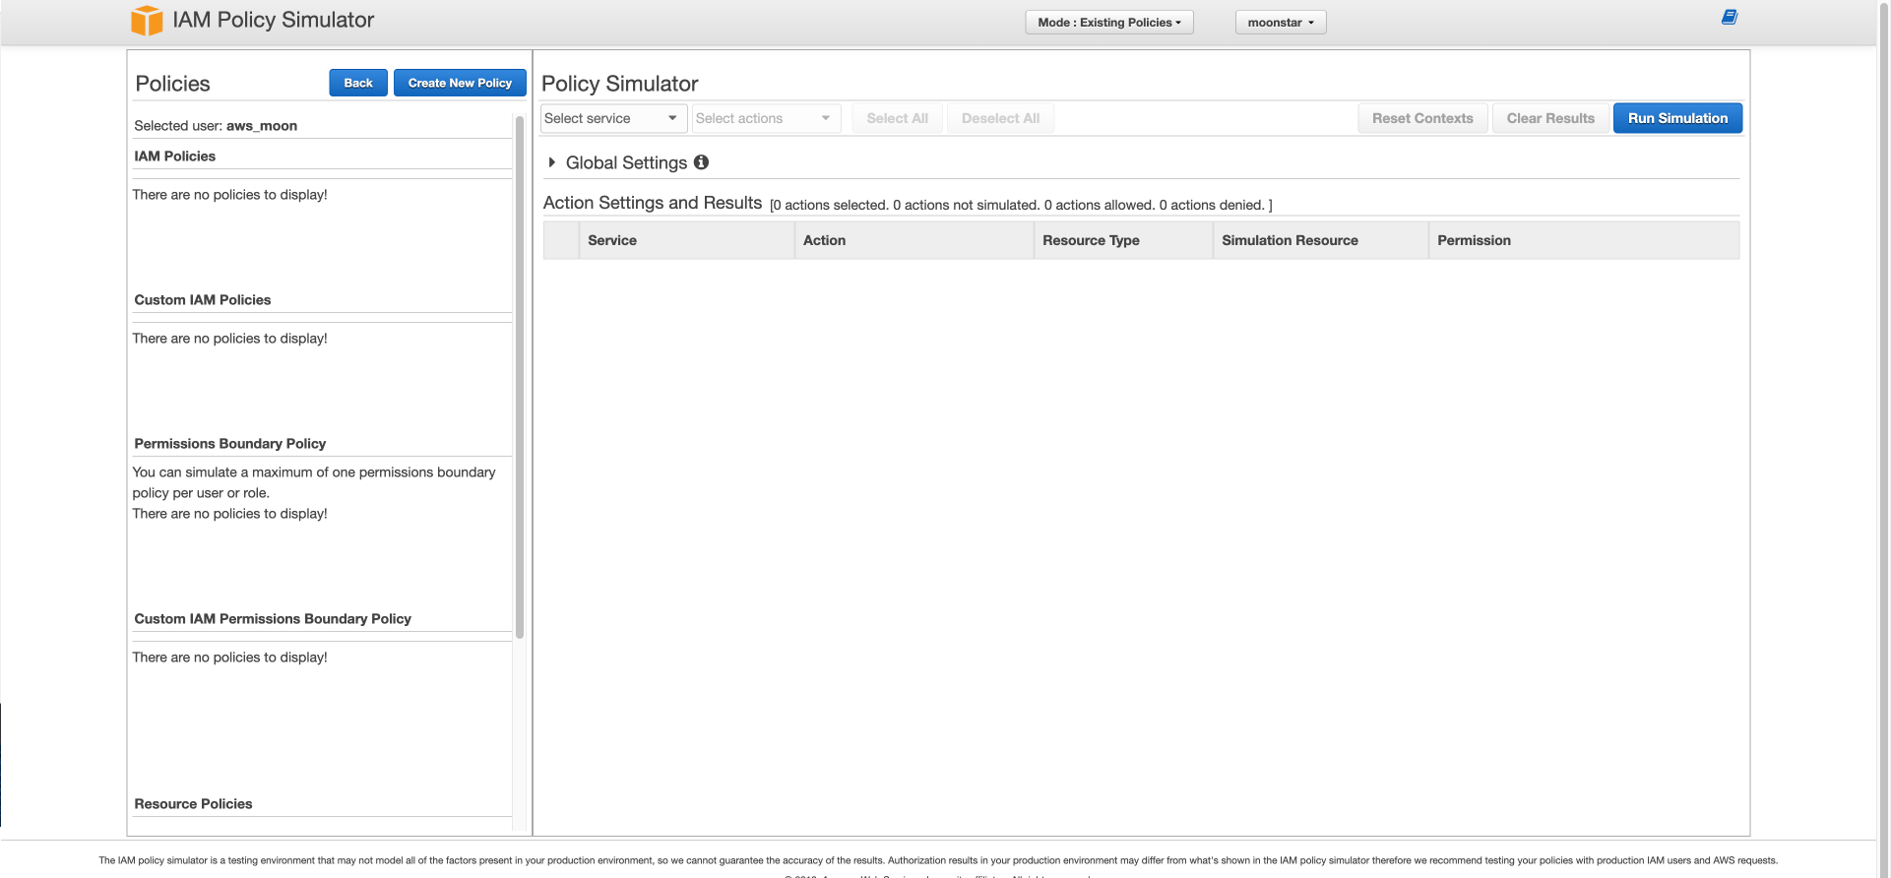Click the Service column header
The image size is (1891, 878).
tap(686, 240)
